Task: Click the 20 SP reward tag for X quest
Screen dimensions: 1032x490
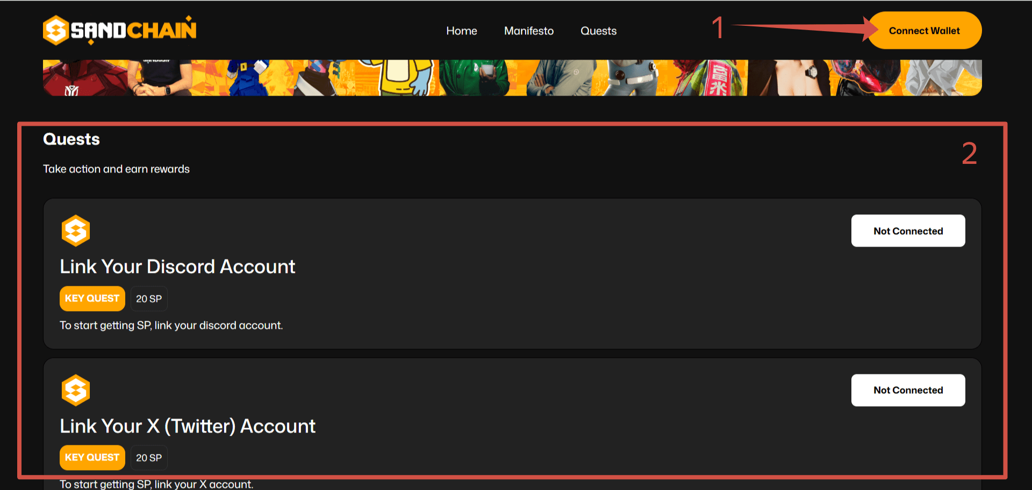Action: 149,458
